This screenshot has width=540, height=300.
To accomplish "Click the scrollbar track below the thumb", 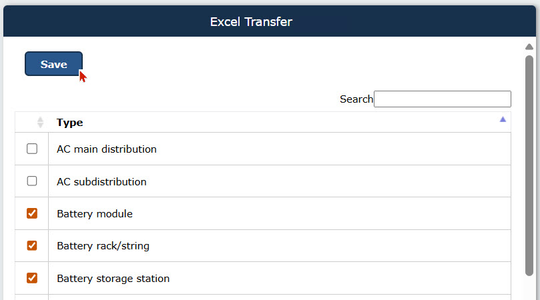I will 529,288.
